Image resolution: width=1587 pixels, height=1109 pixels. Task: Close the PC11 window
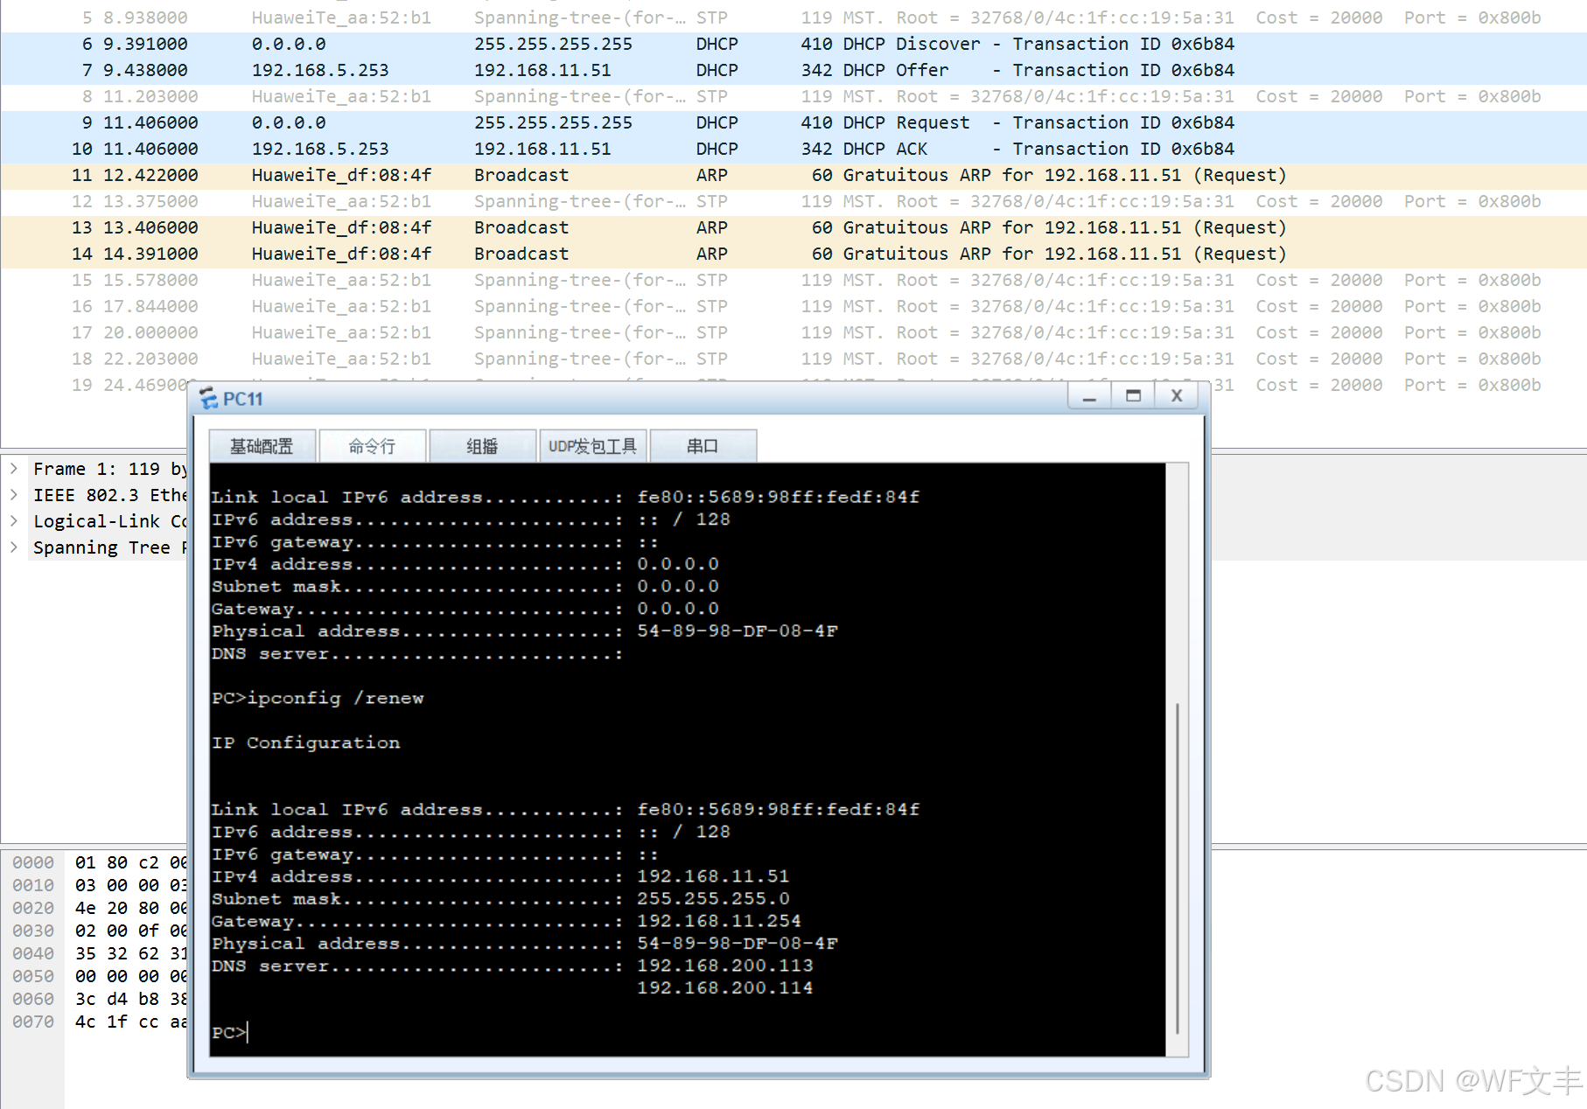[x=1177, y=396]
